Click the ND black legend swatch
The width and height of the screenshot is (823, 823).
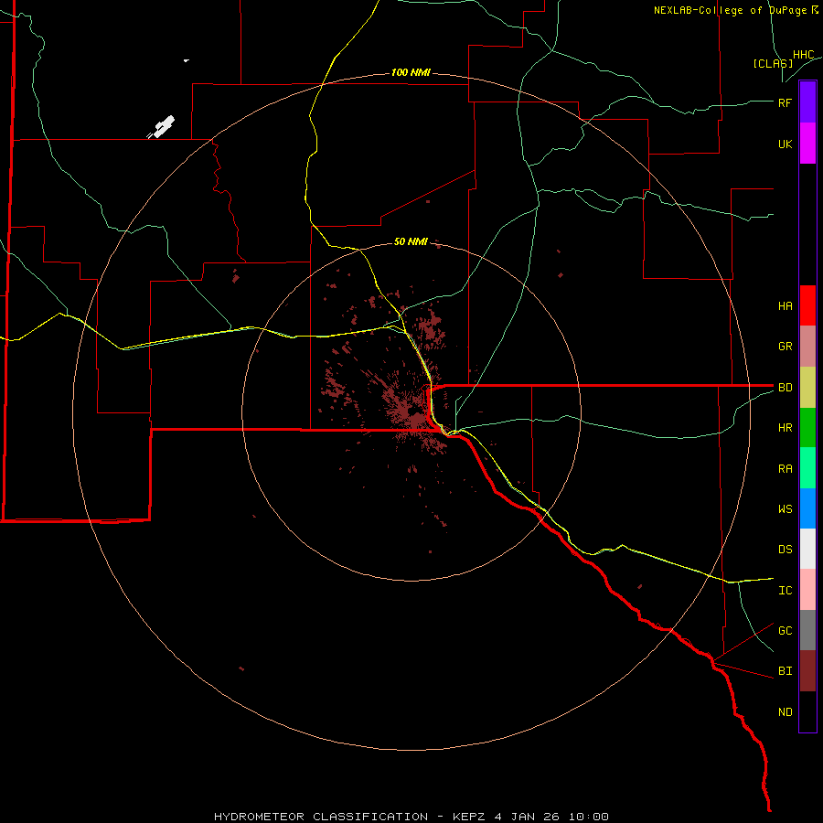pyautogui.click(x=807, y=711)
